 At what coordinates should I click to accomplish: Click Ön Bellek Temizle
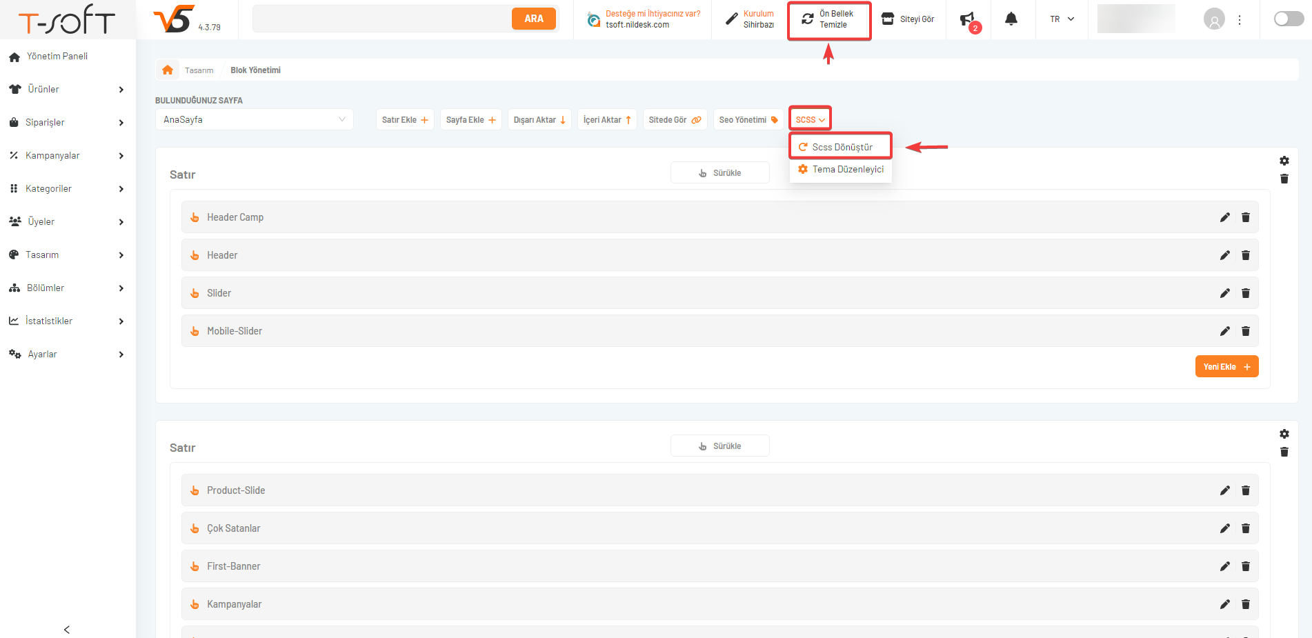click(829, 19)
